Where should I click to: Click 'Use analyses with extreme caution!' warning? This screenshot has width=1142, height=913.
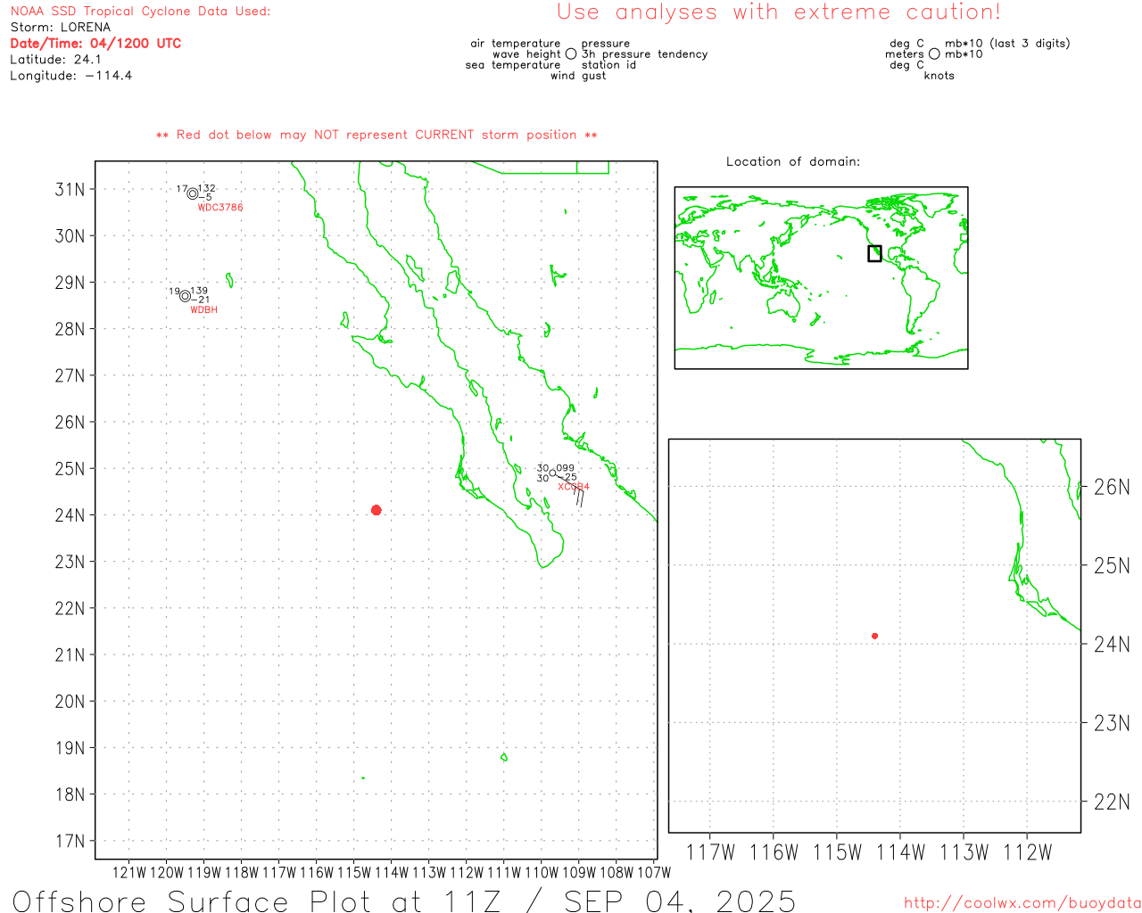(x=779, y=12)
